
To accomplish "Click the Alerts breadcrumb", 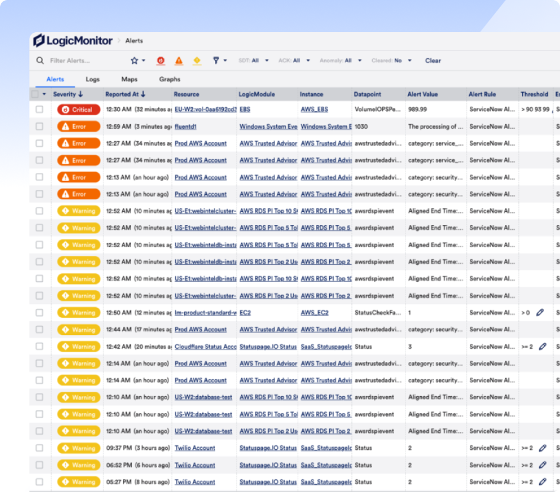I will coord(134,41).
